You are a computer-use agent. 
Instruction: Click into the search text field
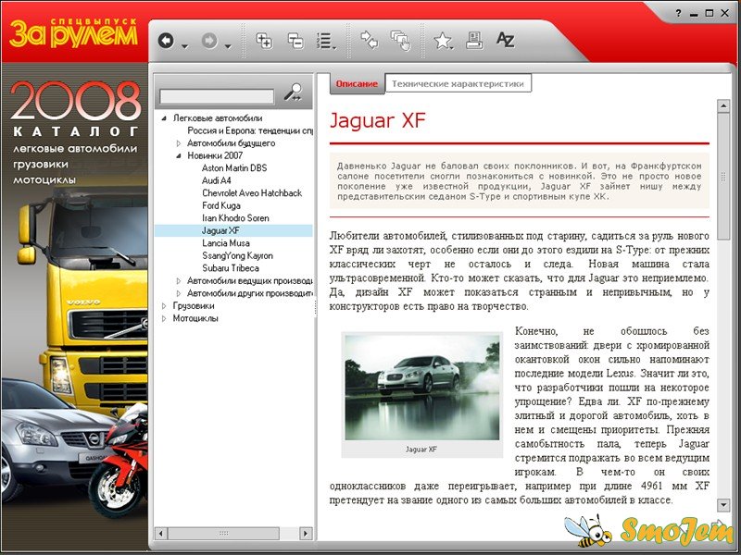click(217, 97)
